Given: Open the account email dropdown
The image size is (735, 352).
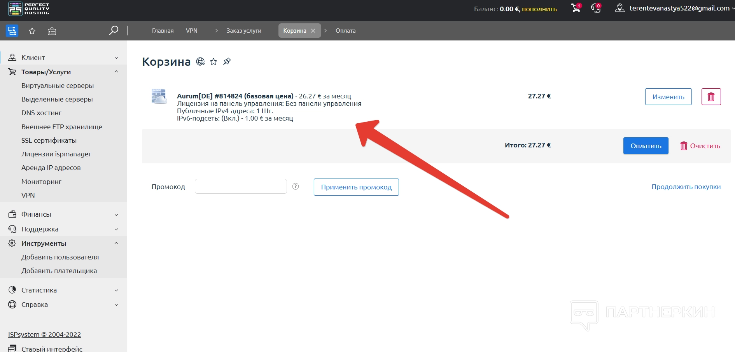Looking at the screenshot, I should coord(682,8).
